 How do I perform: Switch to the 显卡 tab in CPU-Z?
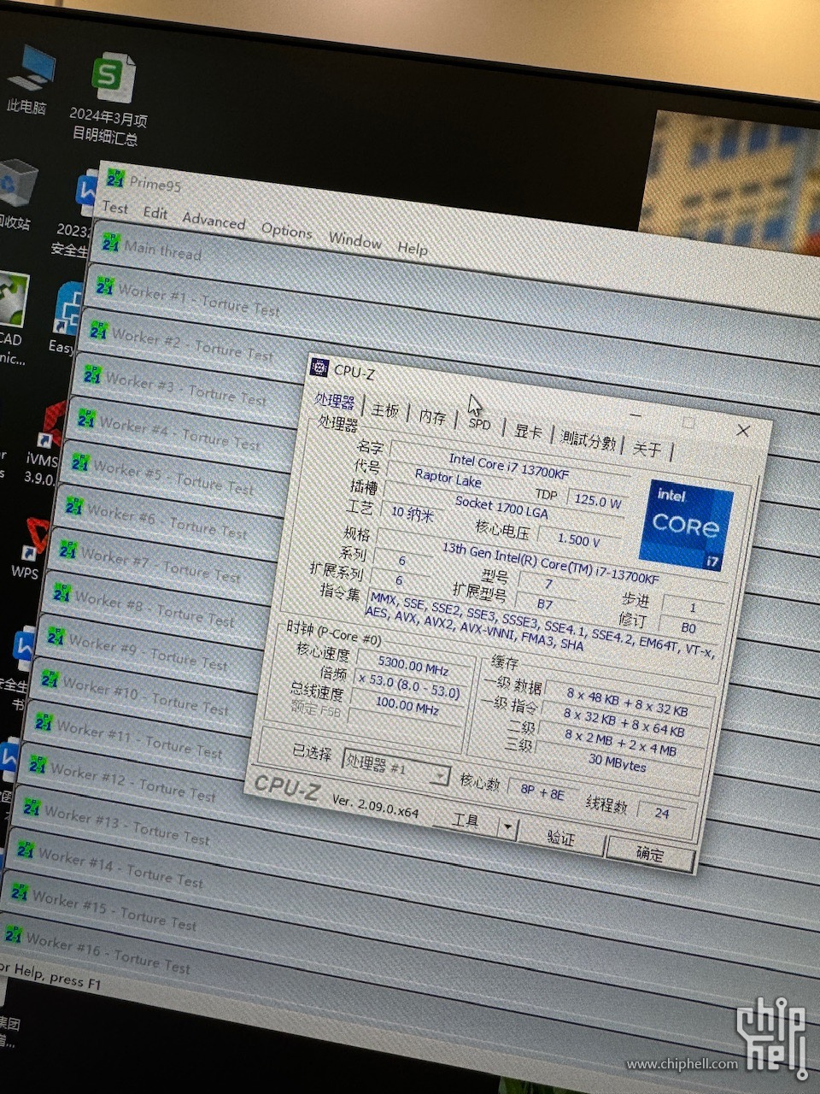(528, 432)
